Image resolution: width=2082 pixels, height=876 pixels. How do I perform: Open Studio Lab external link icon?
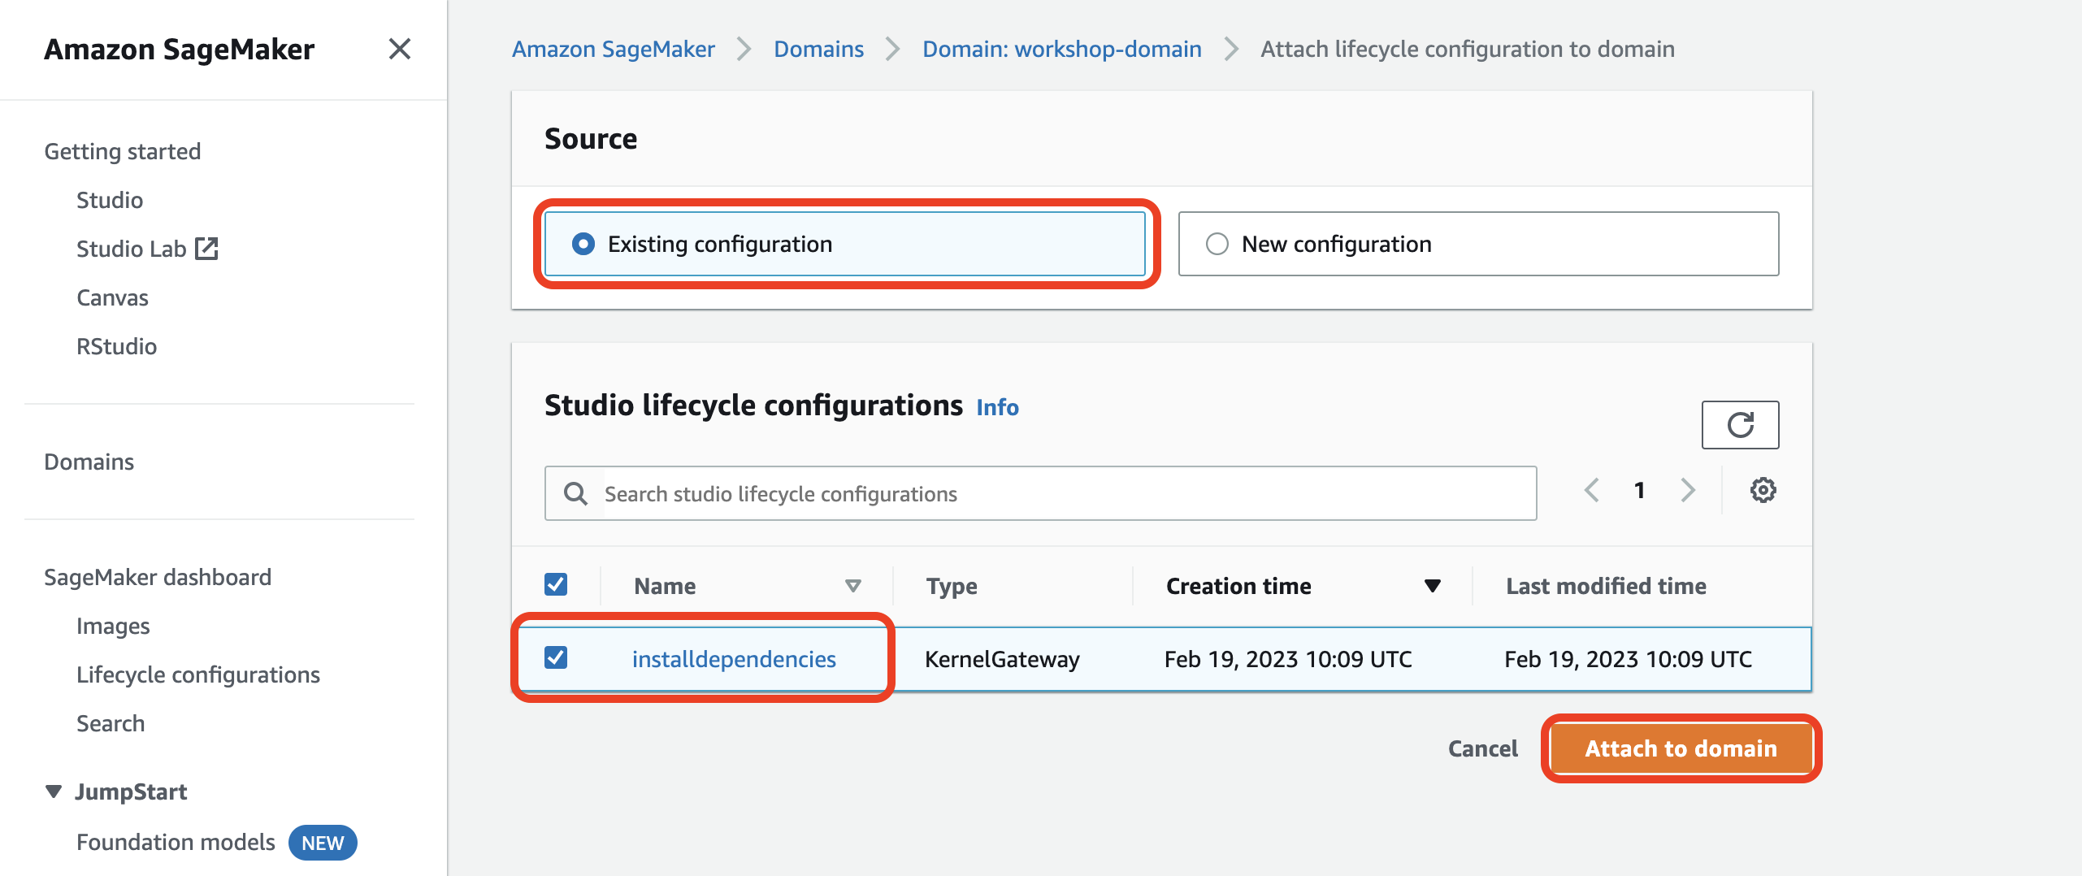point(207,249)
